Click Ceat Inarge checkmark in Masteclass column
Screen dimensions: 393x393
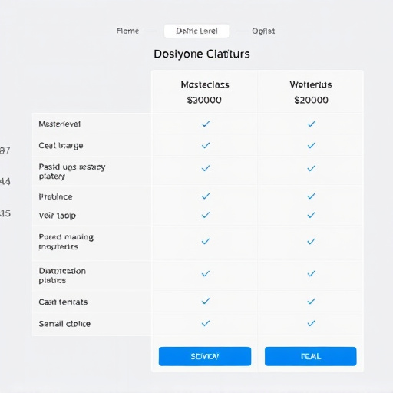pyautogui.click(x=206, y=145)
